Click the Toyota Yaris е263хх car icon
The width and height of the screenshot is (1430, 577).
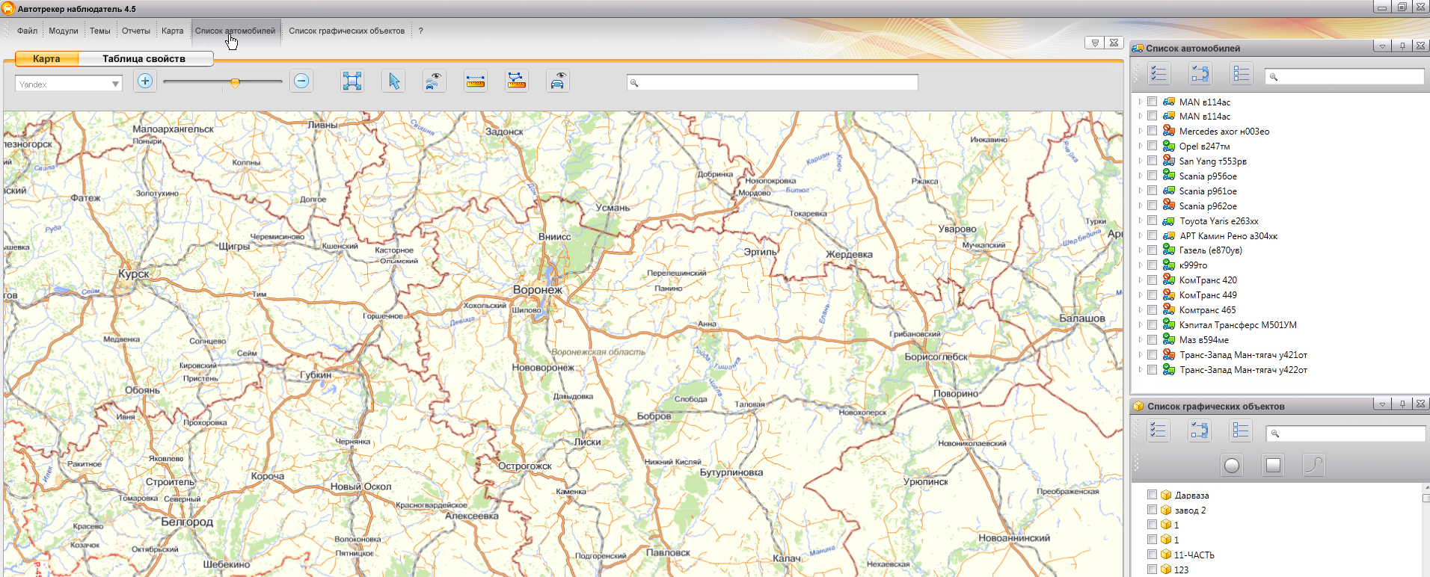click(1169, 220)
